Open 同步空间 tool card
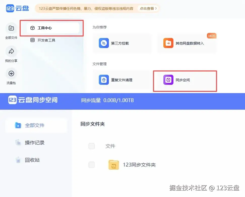The width and height of the screenshot is (245, 197). coord(185,81)
